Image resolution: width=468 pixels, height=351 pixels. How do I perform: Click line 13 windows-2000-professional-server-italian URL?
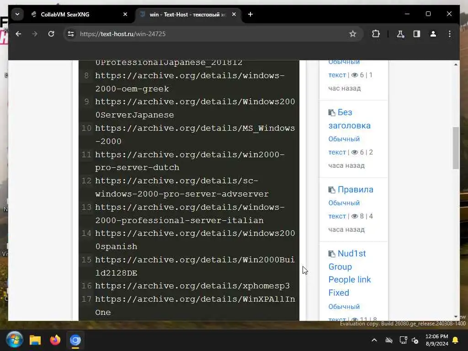click(190, 214)
